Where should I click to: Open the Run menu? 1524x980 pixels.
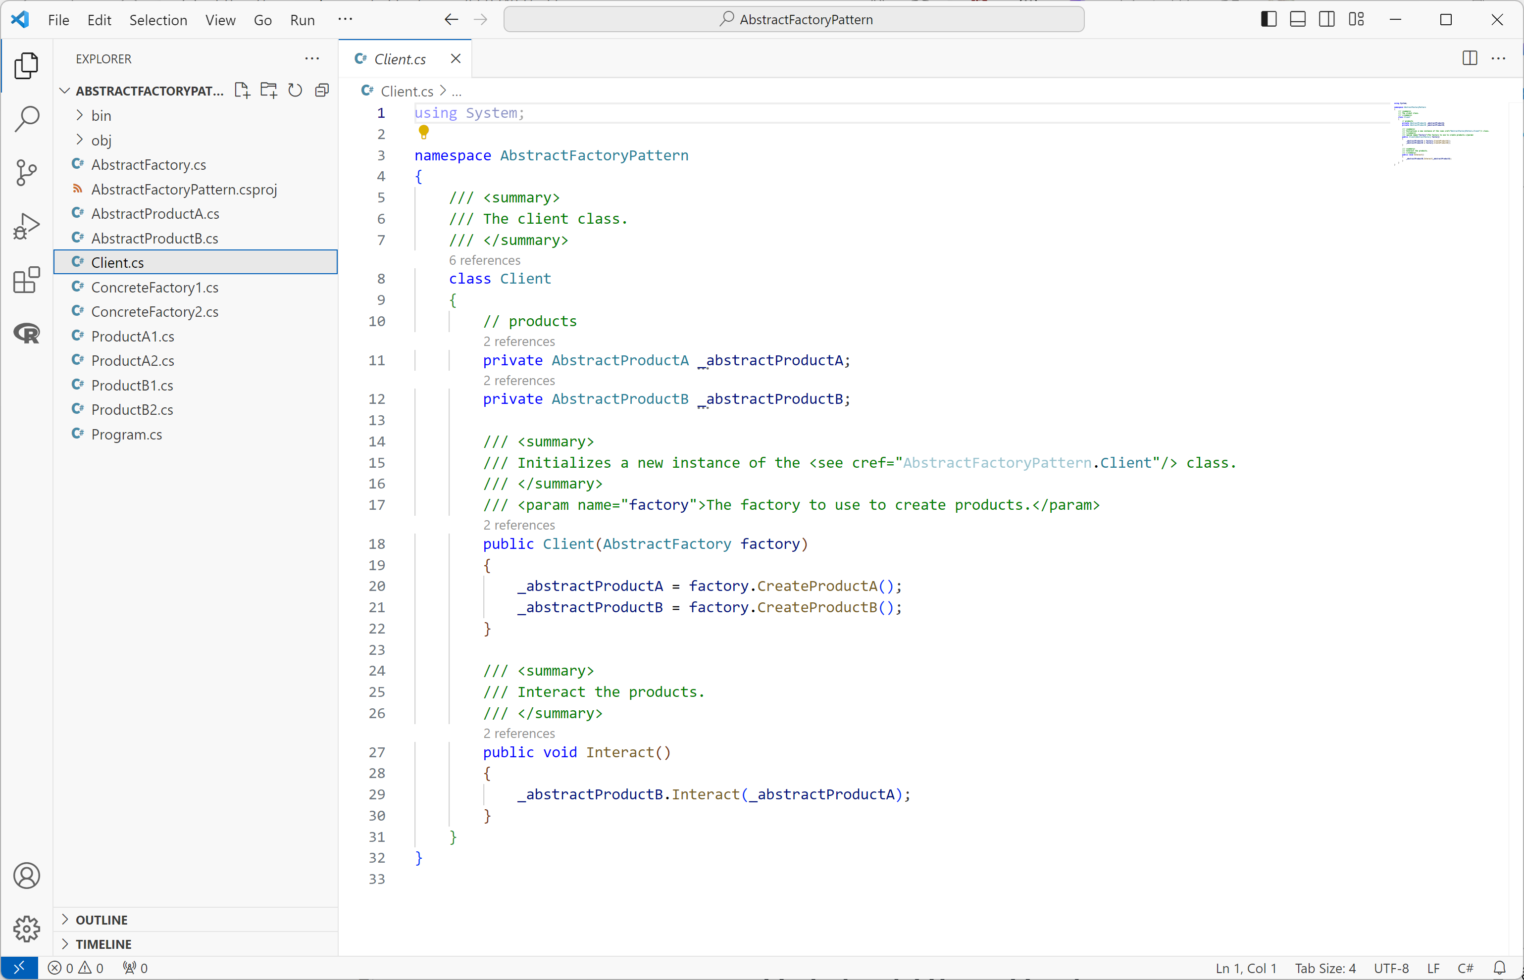302,20
